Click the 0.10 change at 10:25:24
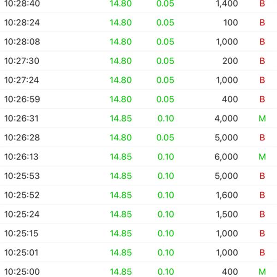The height and width of the screenshot is (277, 277). click(x=166, y=214)
